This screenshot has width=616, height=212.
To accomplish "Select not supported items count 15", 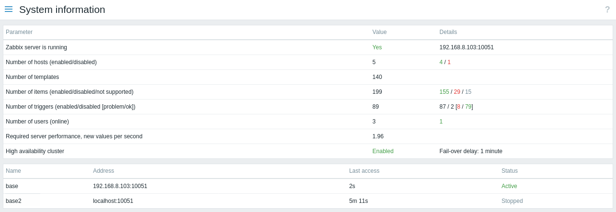I will [468, 92].
